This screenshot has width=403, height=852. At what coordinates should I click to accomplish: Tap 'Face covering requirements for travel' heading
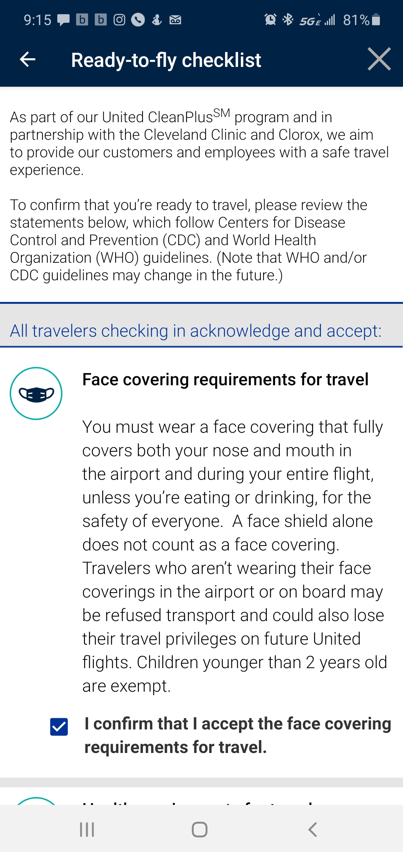225,379
